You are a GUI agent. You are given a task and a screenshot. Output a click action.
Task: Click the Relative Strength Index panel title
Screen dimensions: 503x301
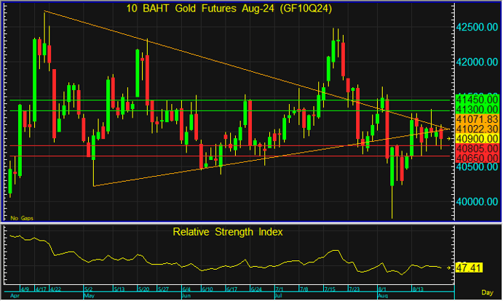pyautogui.click(x=228, y=232)
